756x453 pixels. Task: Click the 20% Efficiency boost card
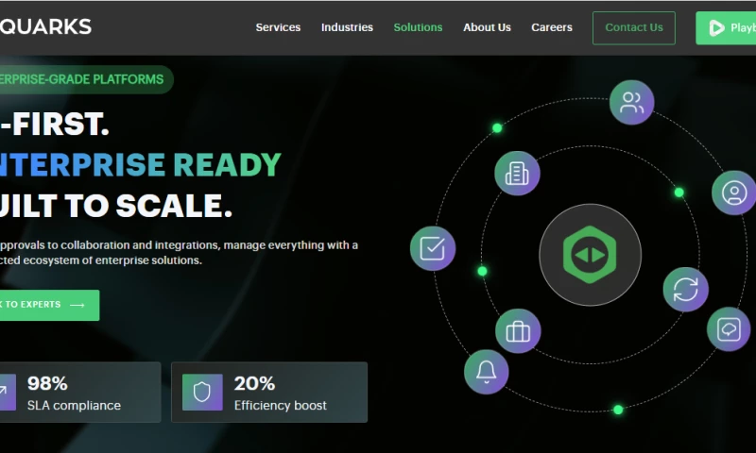[269, 393]
